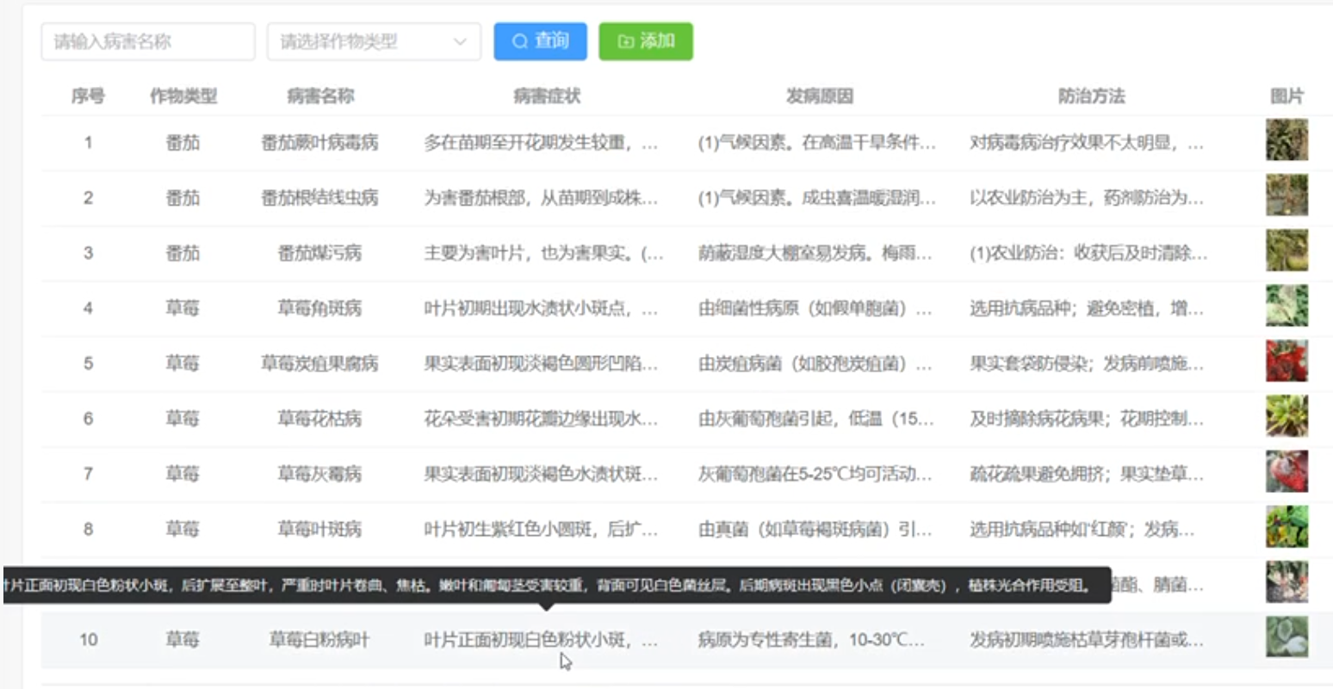The height and width of the screenshot is (689, 1333).
Task: Open thumbnail image for 草莓叶斑病
Action: coord(1286,526)
